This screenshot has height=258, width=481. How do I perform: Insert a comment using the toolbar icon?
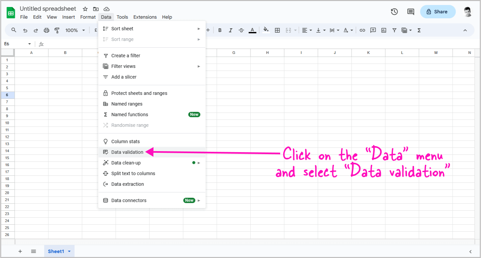373,30
